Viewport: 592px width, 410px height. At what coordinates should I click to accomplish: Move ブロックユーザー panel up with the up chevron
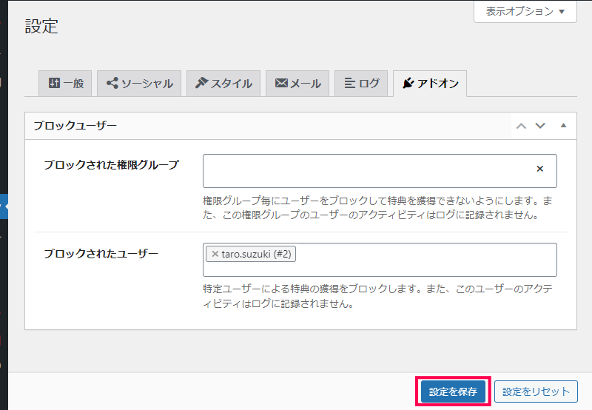[x=522, y=126]
